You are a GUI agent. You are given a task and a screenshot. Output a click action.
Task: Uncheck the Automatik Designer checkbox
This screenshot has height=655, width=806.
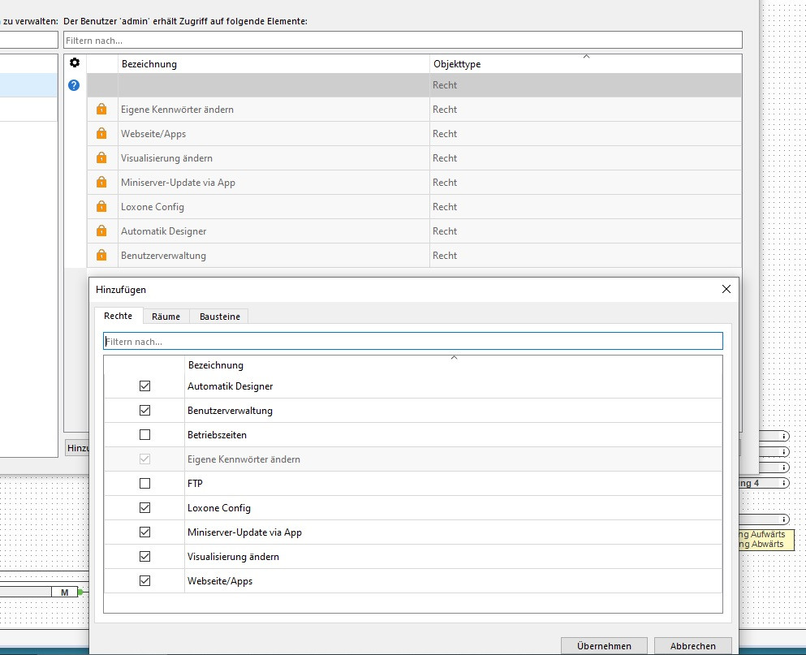pos(145,386)
